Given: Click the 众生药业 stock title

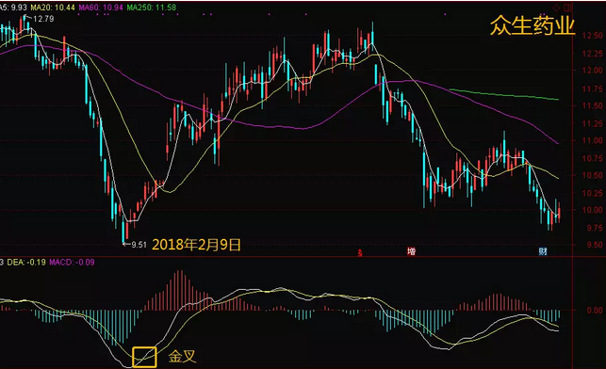Looking at the screenshot, I should [532, 25].
